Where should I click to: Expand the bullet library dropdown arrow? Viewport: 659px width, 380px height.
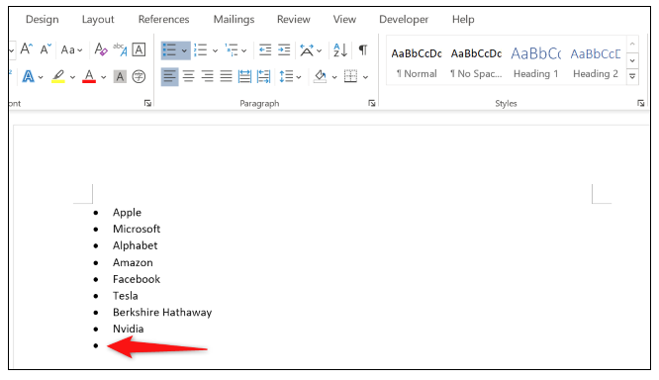(x=184, y=50)
